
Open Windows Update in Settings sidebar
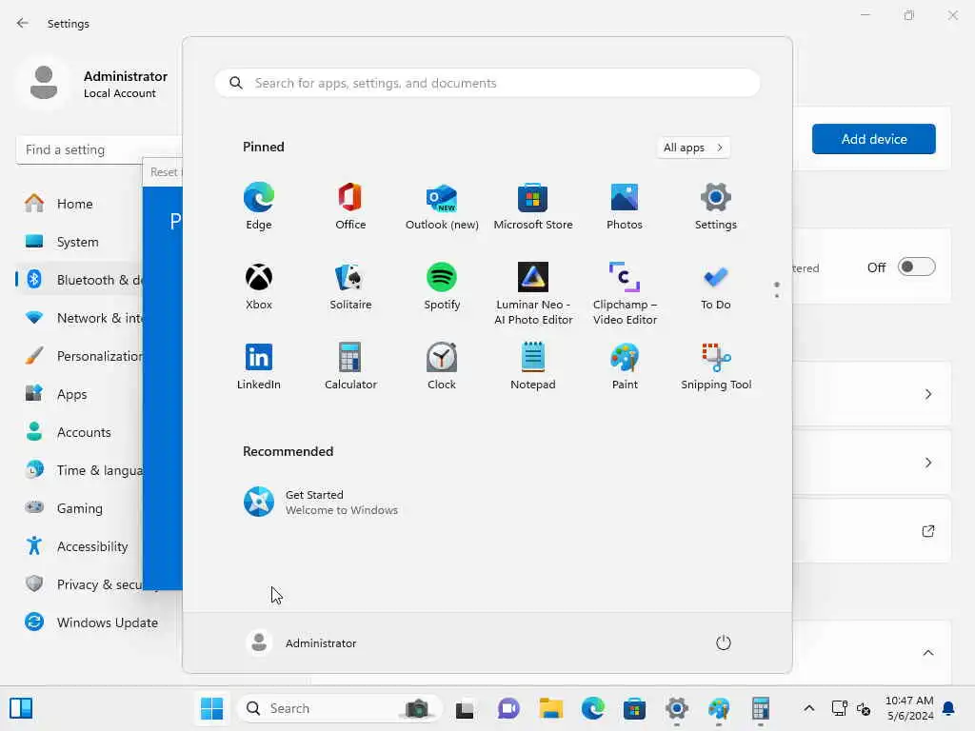coord(93,622)
